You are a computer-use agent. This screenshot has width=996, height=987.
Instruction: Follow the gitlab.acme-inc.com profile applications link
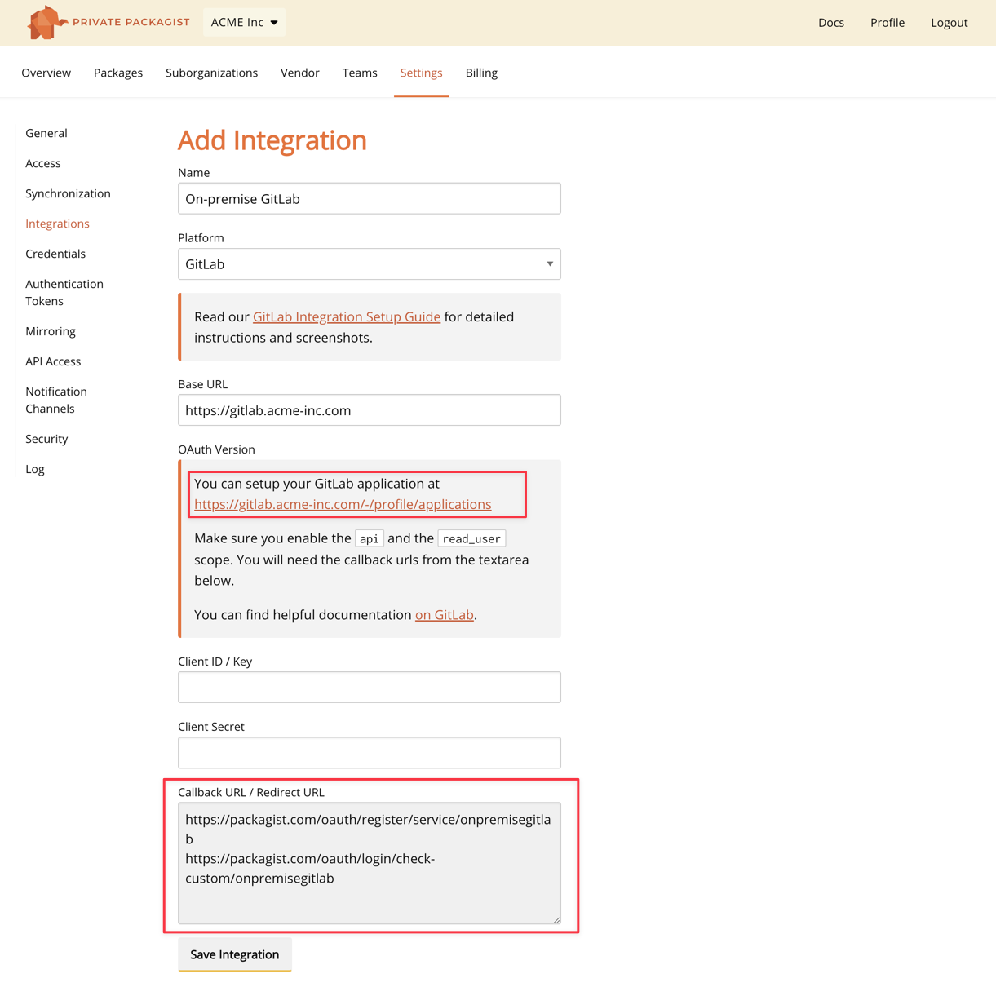pyautogui.click(x=343, y=504)
